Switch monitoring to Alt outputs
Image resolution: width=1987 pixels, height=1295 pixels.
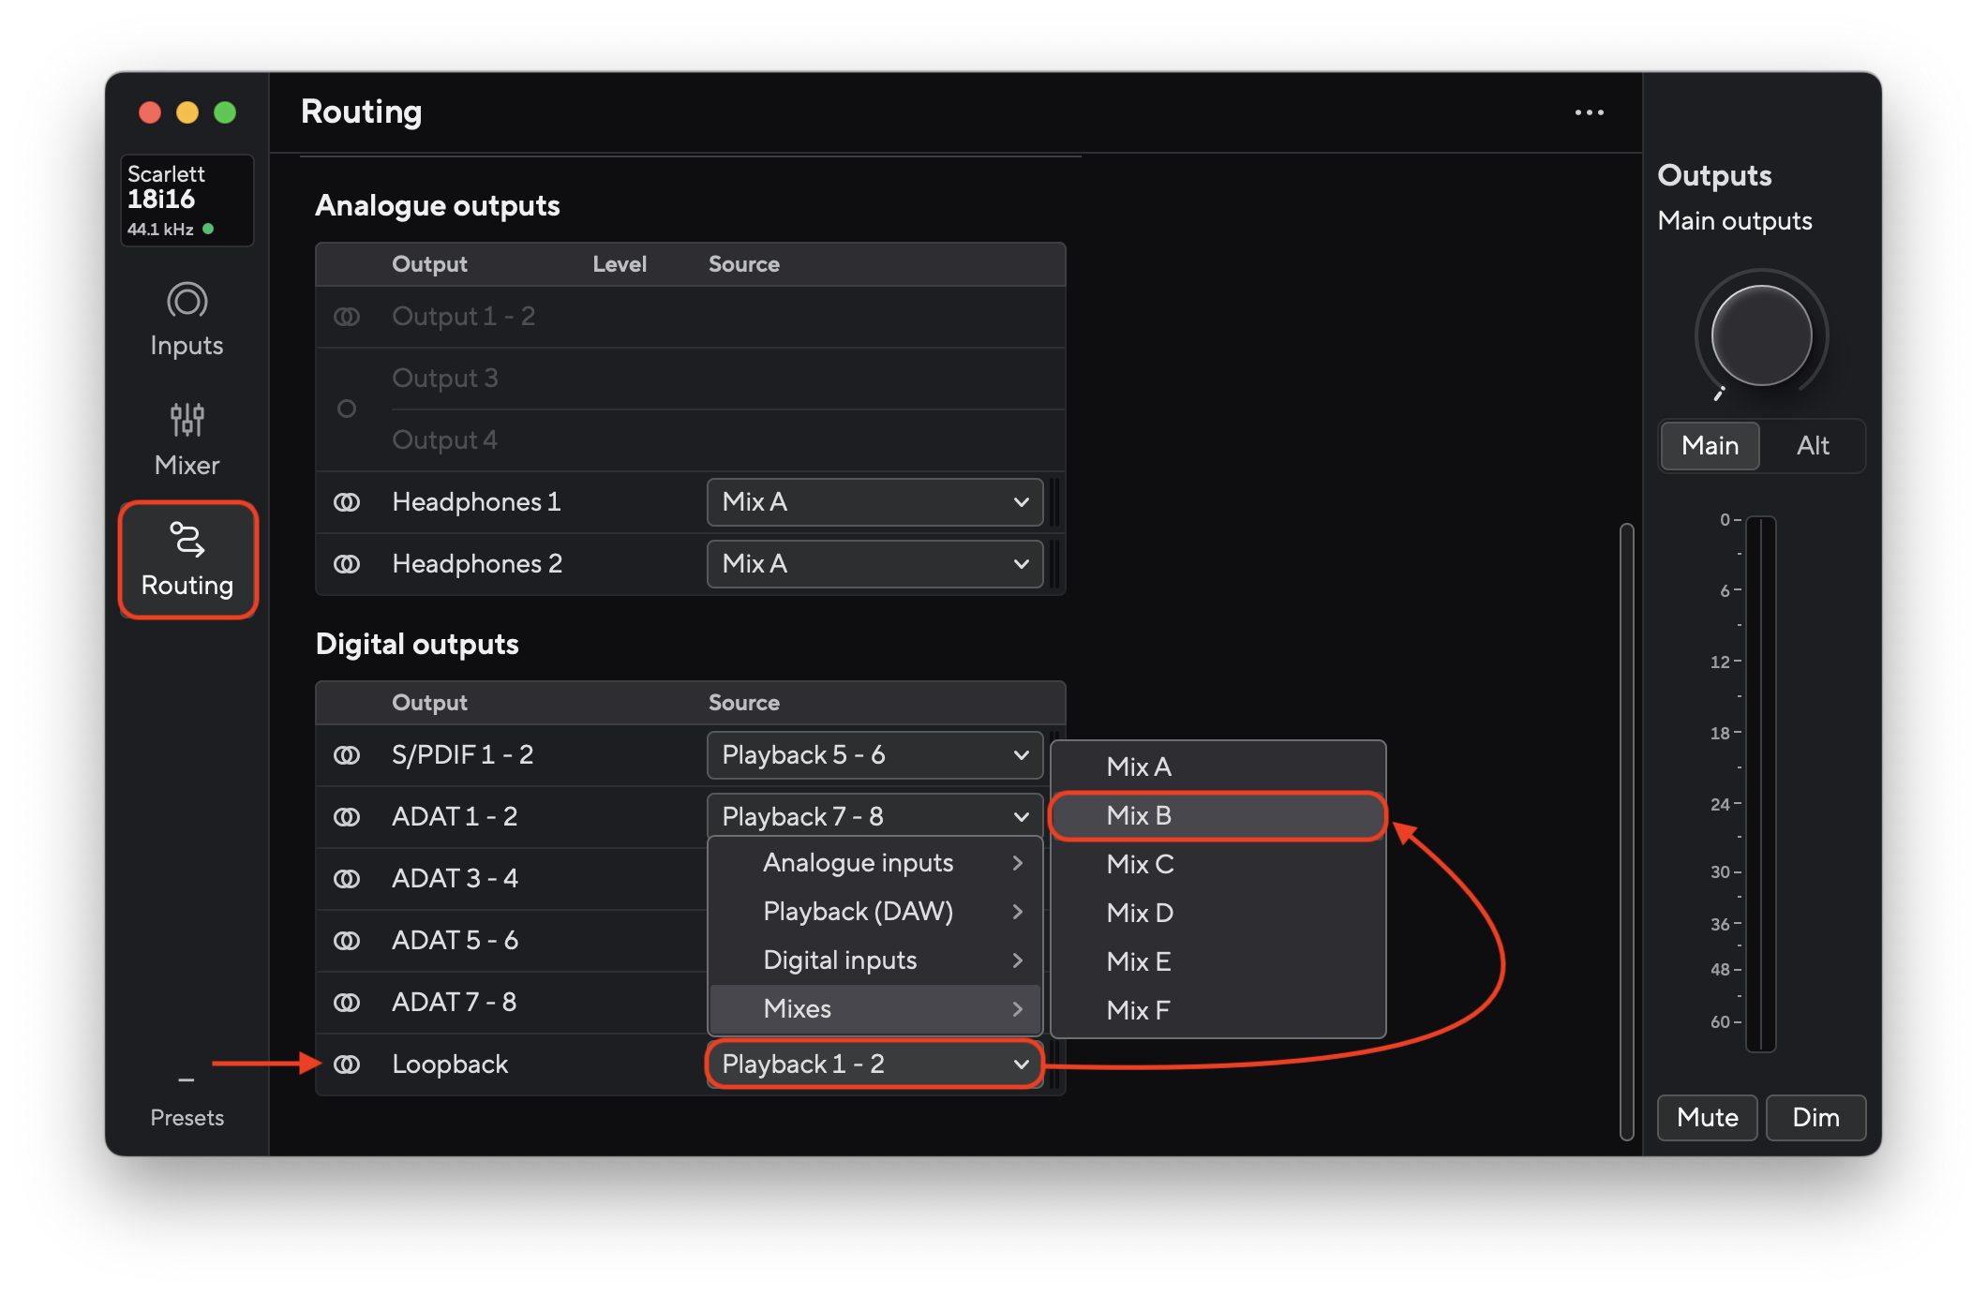[1813, 446]
